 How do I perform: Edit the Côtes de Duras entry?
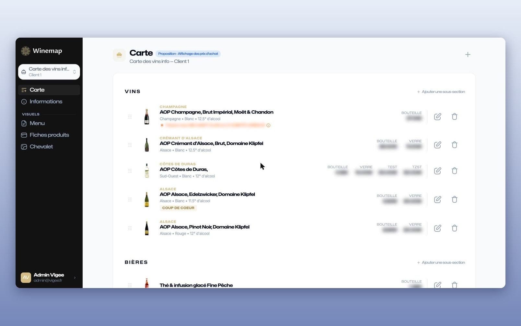437,171
